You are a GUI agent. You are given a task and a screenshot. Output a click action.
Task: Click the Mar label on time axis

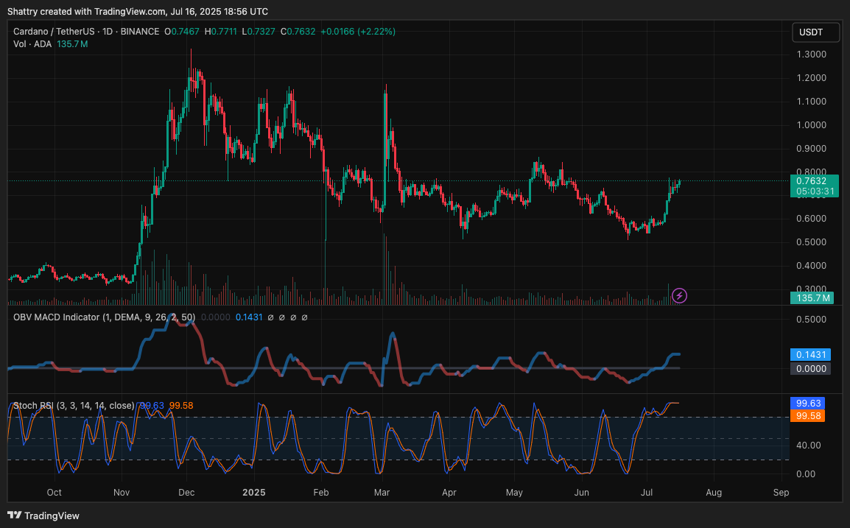(382, 492)
